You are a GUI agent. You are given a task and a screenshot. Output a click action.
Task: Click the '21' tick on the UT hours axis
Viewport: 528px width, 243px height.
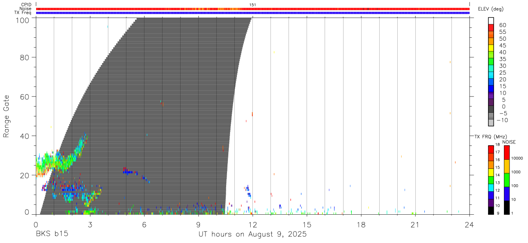point(415,224)
